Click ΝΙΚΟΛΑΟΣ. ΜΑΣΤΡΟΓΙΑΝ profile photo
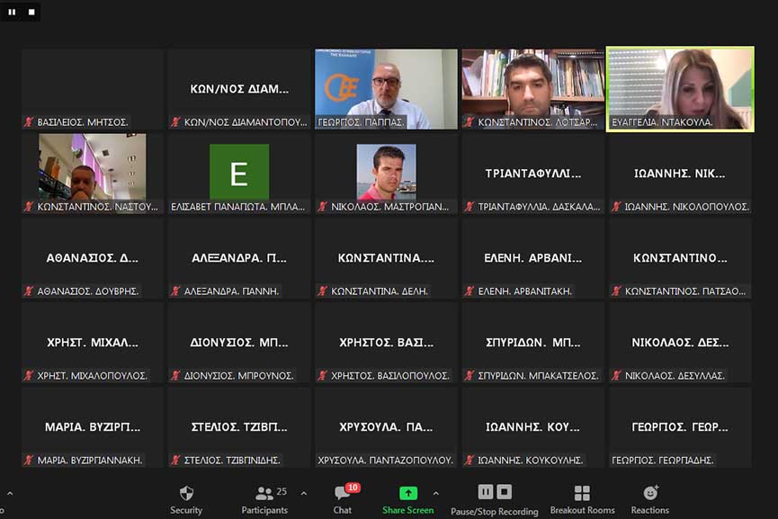 tap(386, 172)
